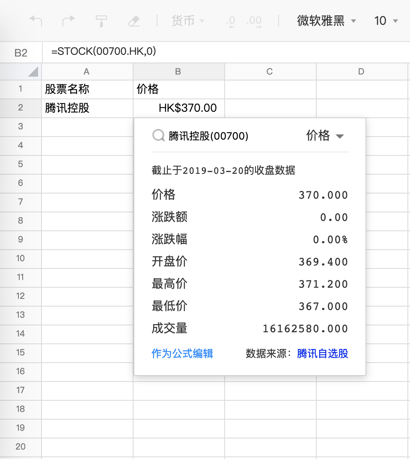Click the 截止于2019-03-20的收盘数据 text
Image resolution: width=410 pixels, height=459 pixels.
(x=223, y=170)
